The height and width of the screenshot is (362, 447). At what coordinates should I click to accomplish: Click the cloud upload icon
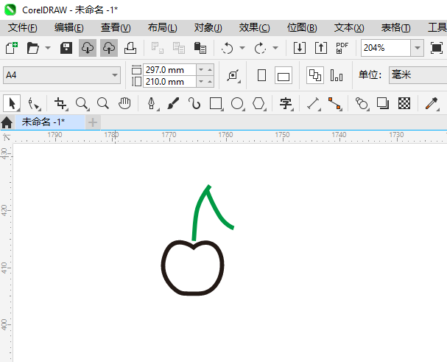coord(109,48)
